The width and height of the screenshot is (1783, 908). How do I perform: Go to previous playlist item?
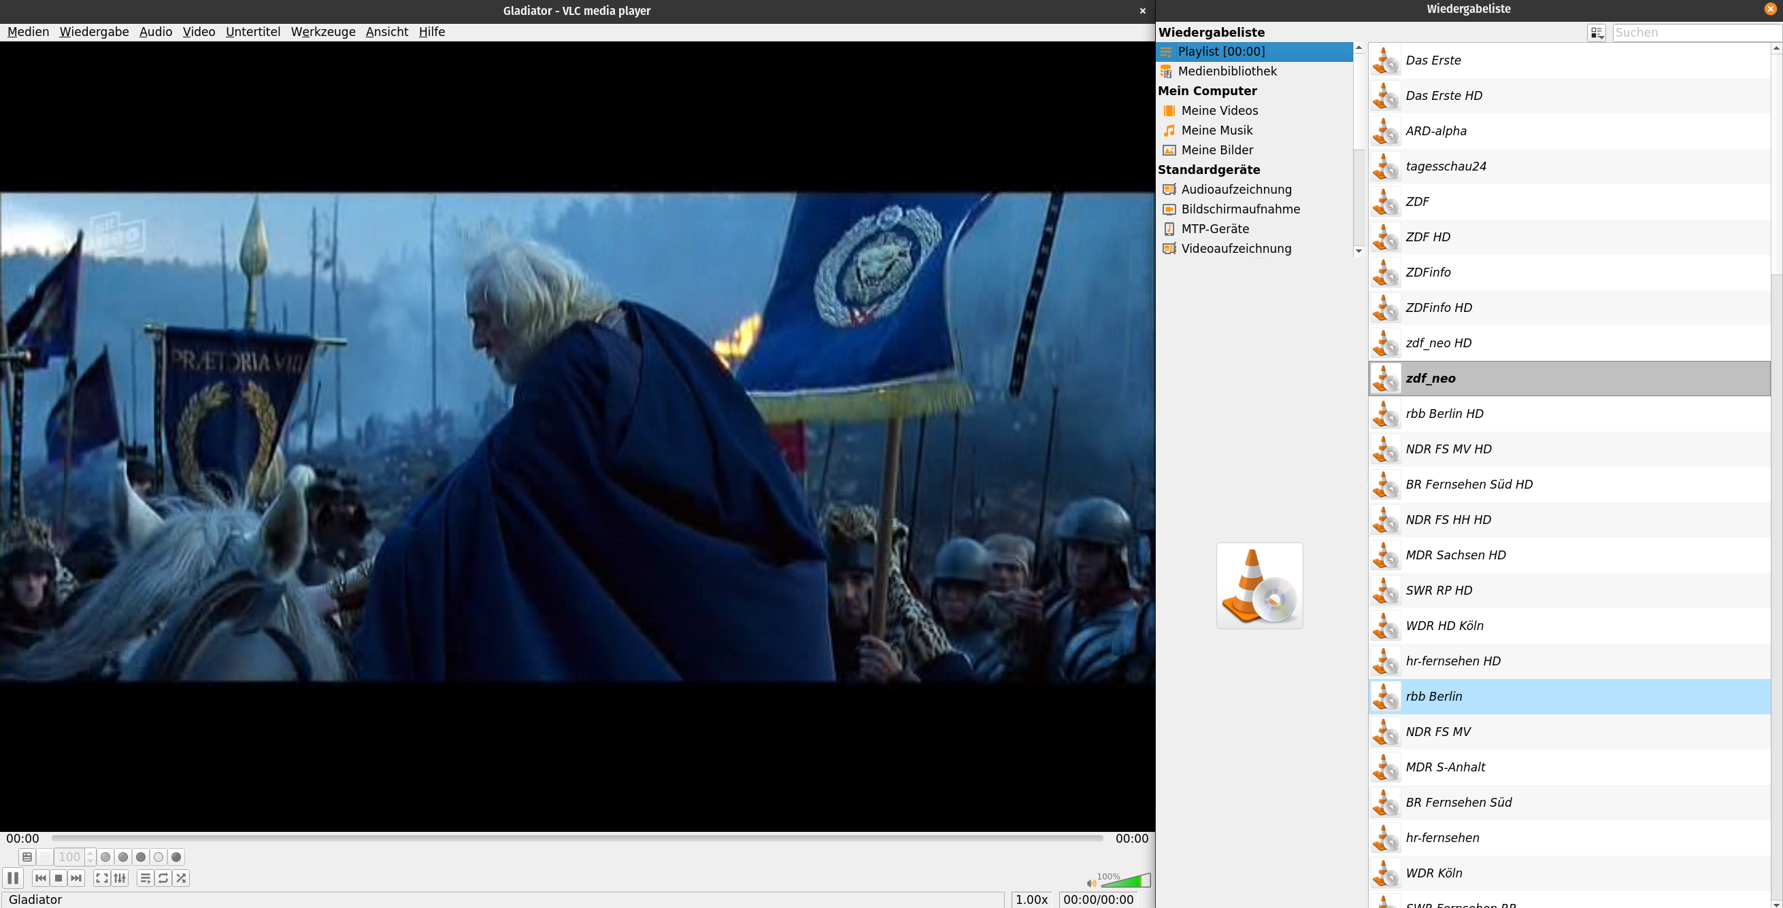41,877
